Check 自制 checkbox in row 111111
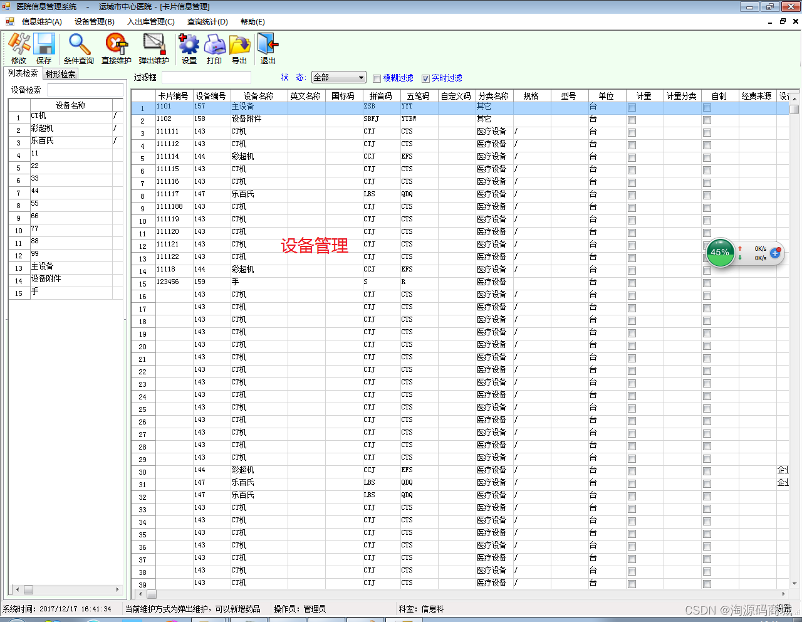Viewport: 802px width, 622px height. pos(707,133)
